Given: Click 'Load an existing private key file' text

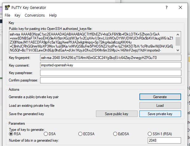Looking at the screenshot, I should [32, 106].
